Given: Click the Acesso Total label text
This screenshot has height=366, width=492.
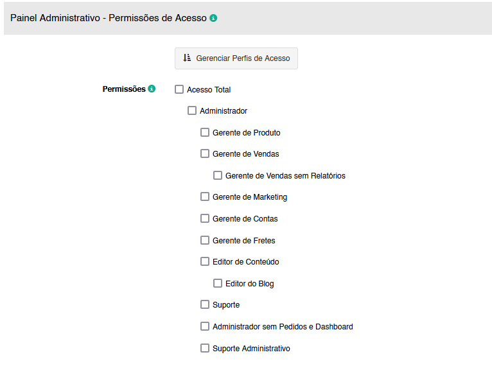Looking at the screenshot, I should (x=209, y=90).
